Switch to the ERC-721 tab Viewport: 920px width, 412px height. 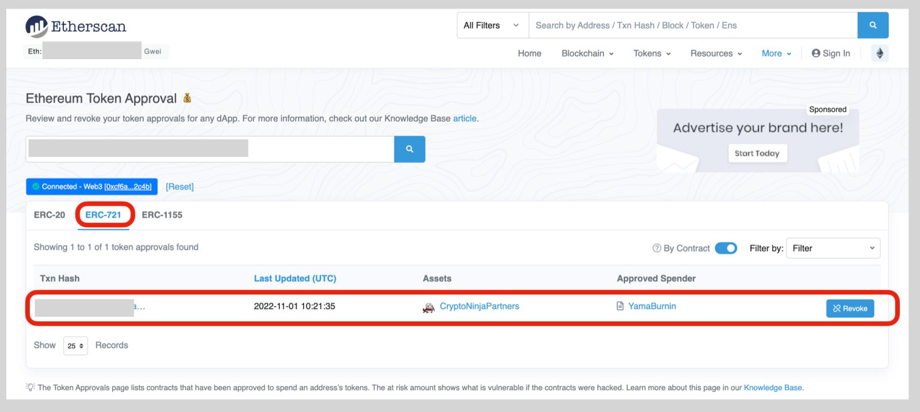point(103,215)
